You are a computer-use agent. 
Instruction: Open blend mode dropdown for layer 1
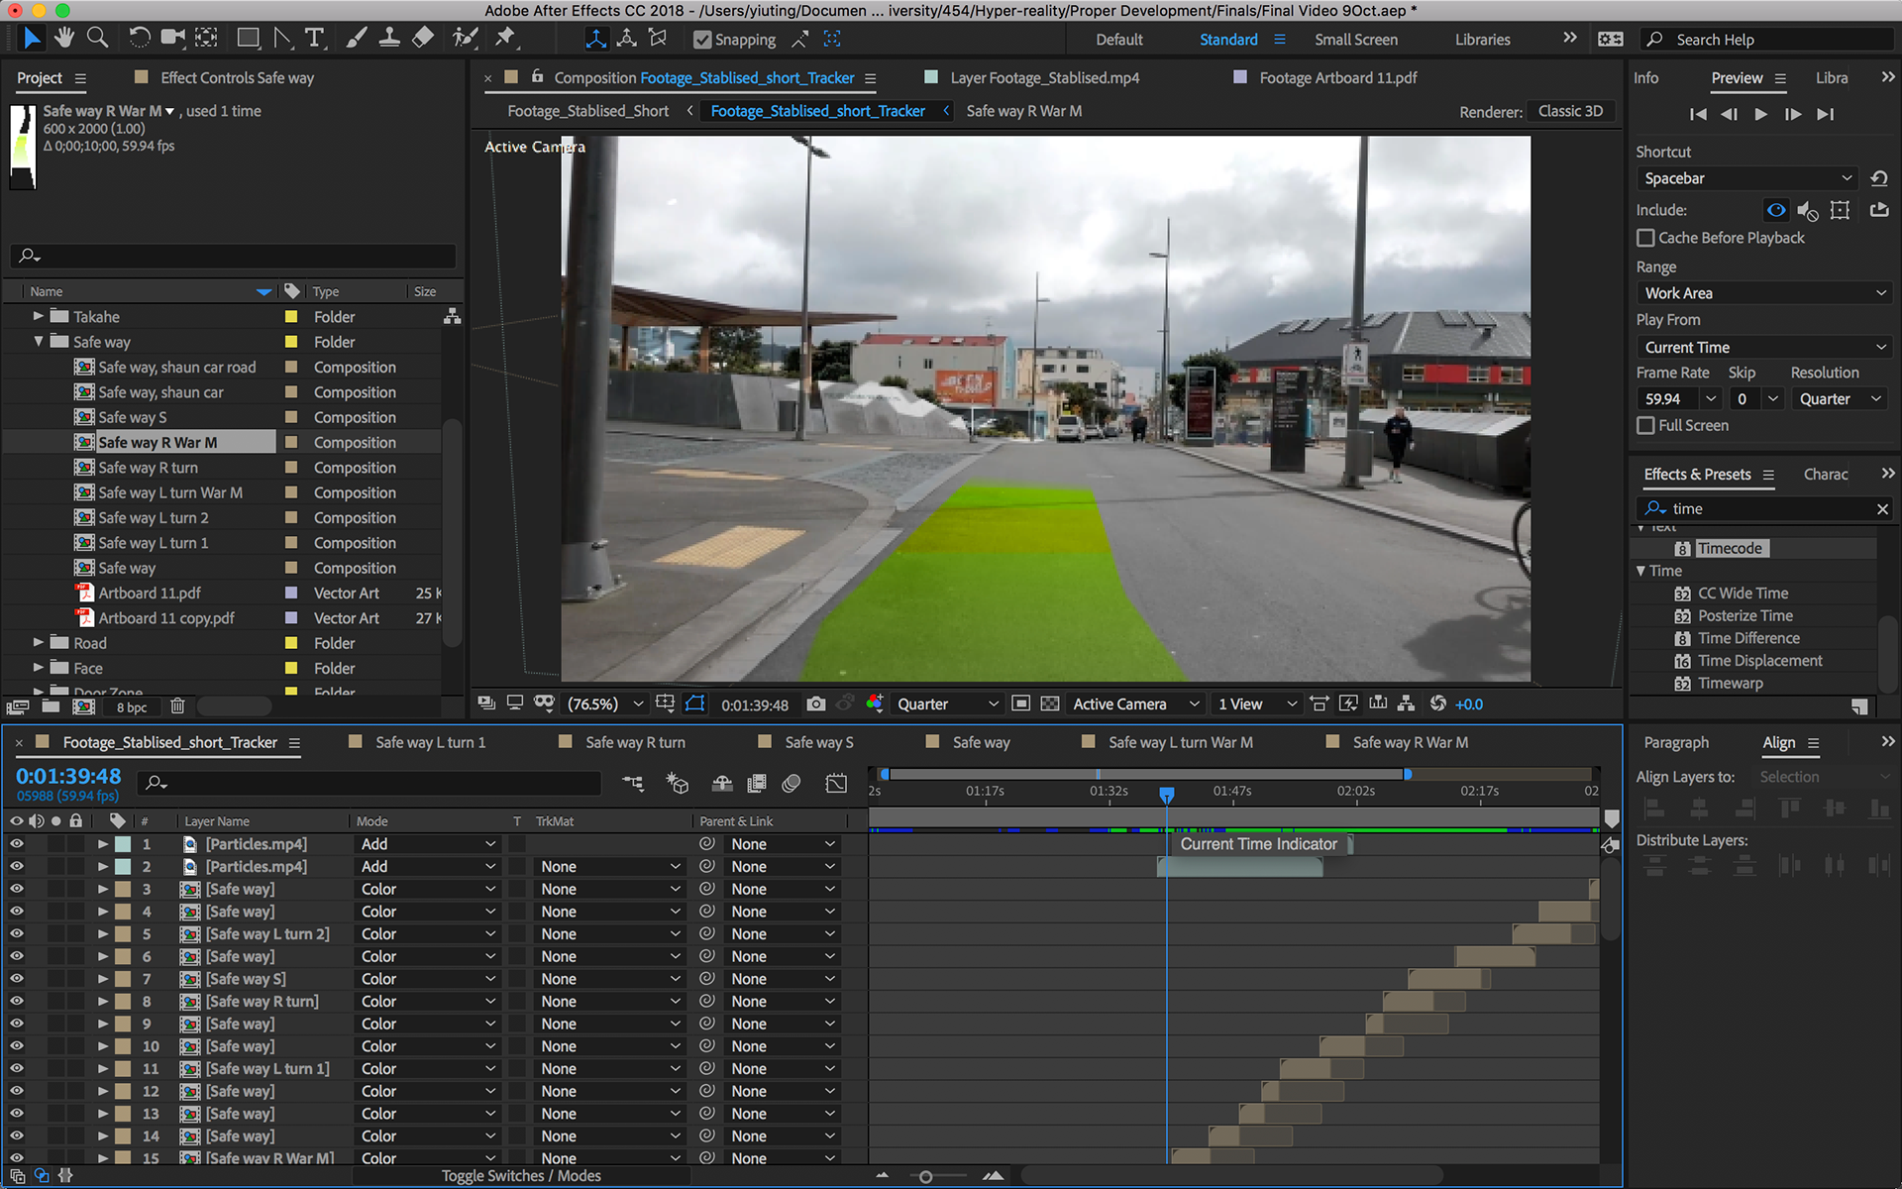click(427, 844)
